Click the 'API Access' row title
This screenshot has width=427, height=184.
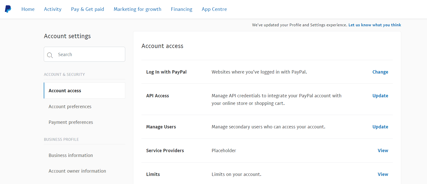point(157,96)
